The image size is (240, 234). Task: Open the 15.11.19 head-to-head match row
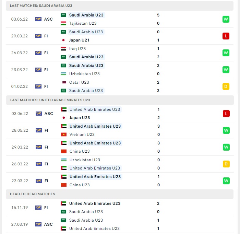pos(120,208)
